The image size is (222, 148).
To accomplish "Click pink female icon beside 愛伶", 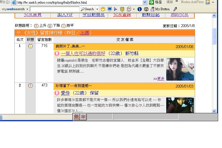I will click(57, 93).
